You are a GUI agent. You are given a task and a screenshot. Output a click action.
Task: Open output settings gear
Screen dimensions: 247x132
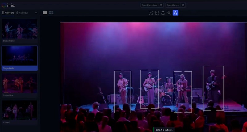click(x=183, y=5)
